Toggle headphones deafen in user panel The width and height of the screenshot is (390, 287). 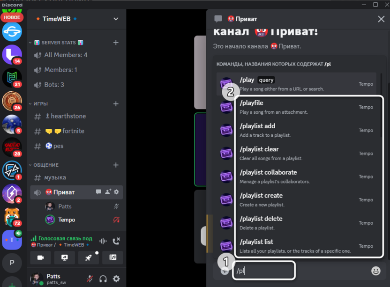click(103, 279)
